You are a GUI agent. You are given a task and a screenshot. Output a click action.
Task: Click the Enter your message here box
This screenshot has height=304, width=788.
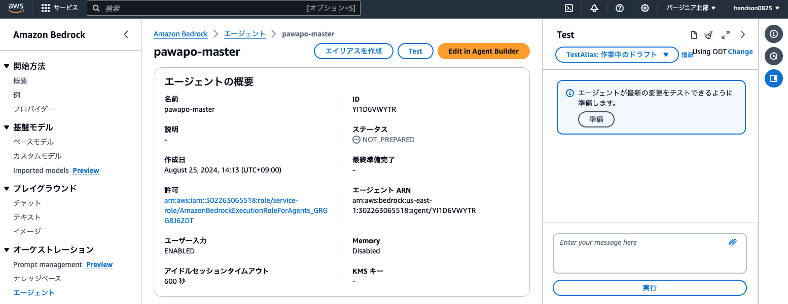click(650, 253)
